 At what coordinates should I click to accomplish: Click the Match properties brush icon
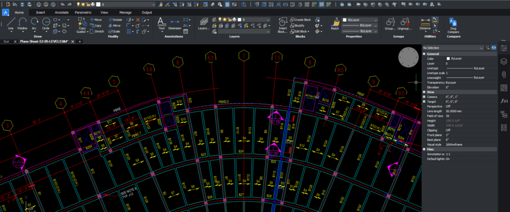pos(335,23)
